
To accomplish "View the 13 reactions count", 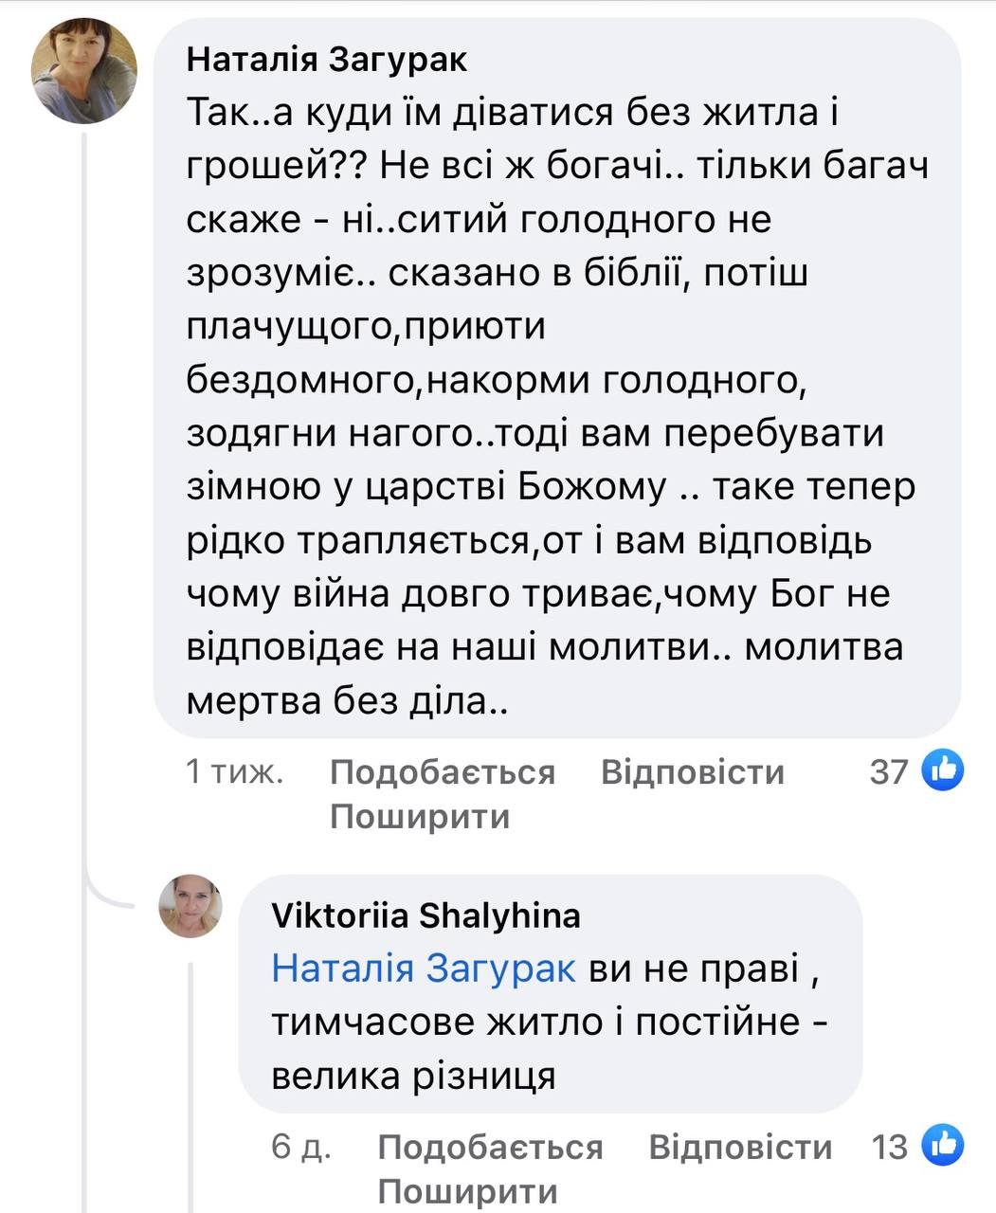I will (x=890, y=1148).
